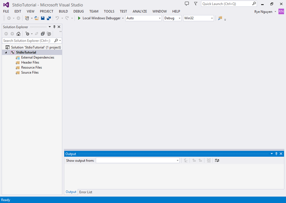Image resolution: width=286 pixels, height=203 pixels.
Task: Switch to the Error List tab
Action: point(86,192)
